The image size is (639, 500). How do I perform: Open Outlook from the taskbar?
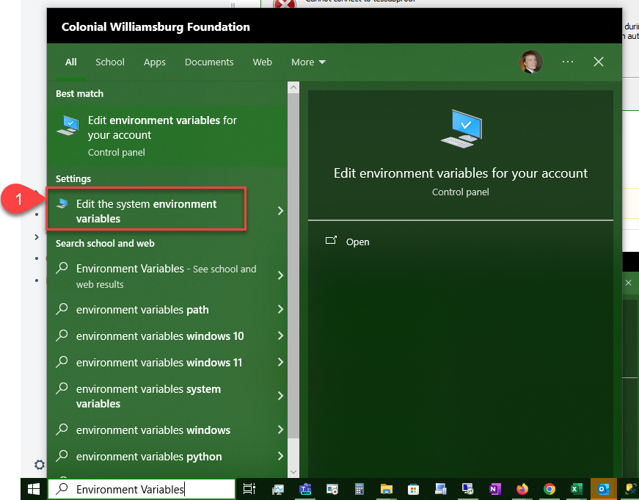604,488
